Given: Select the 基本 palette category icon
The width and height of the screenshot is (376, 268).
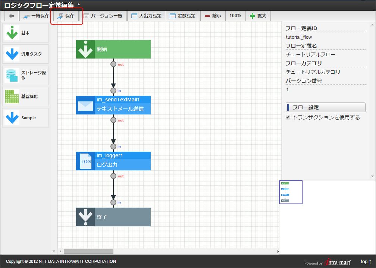Looking at the screenshot, I should click(x=12, y=33).
